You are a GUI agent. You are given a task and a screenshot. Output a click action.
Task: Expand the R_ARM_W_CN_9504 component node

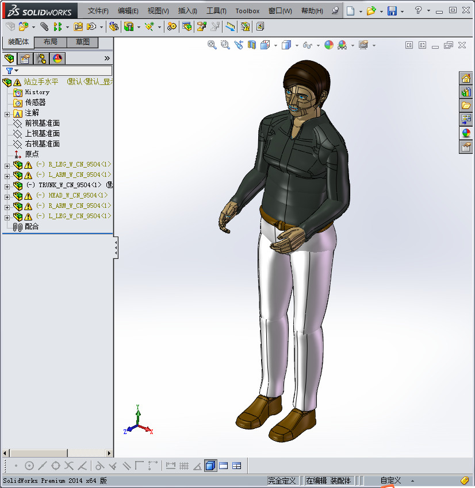click(7, 207)
